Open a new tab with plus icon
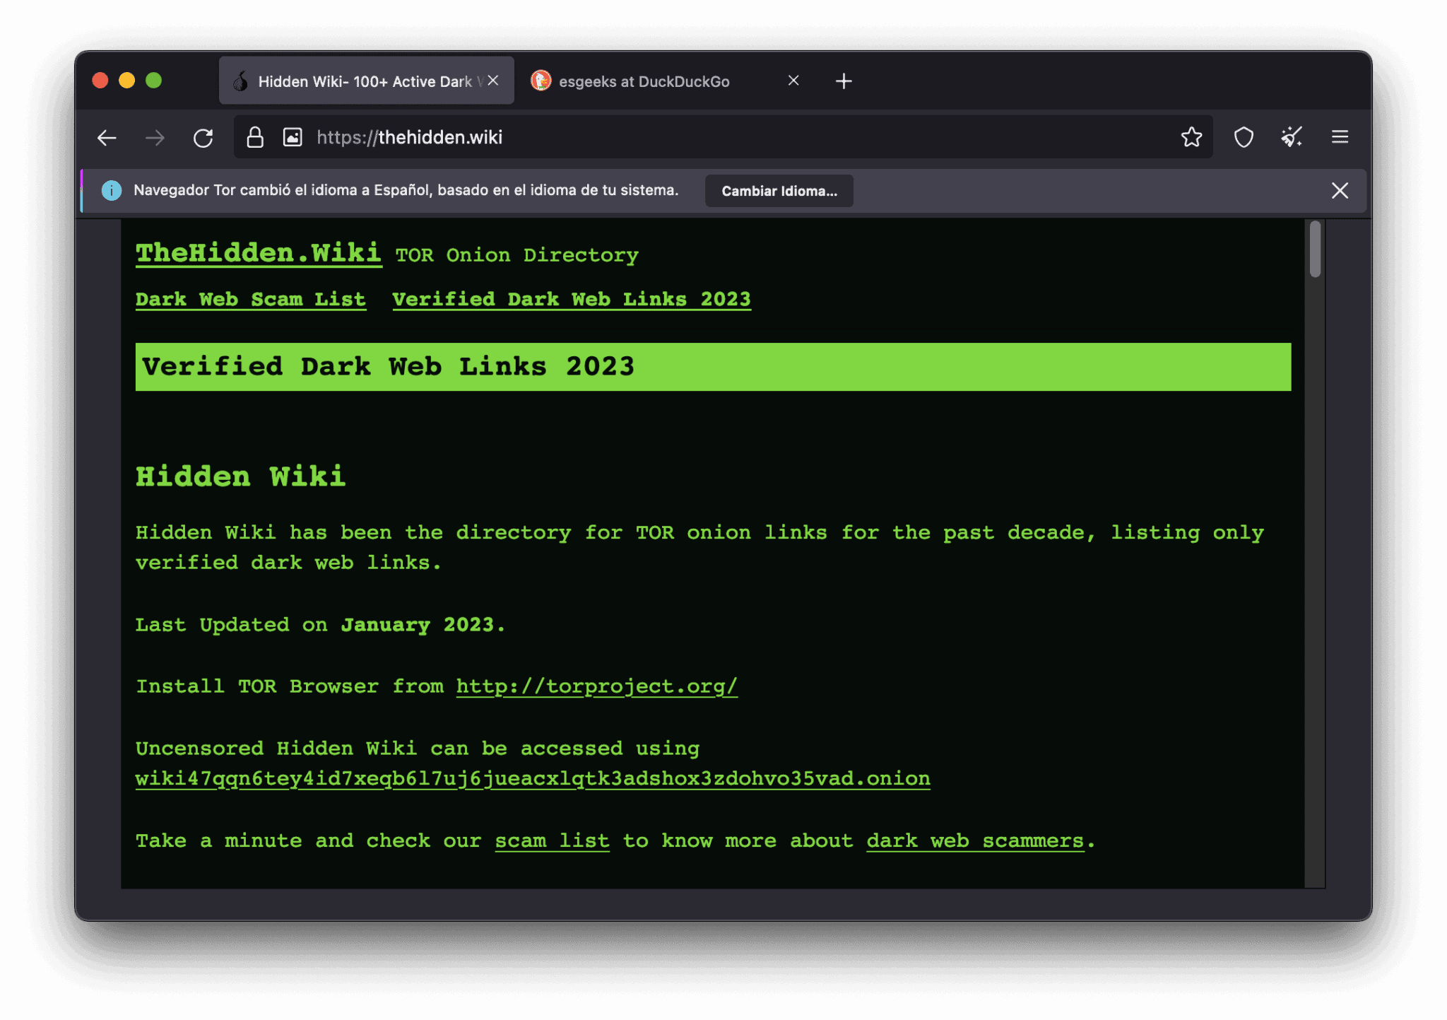 point(844,81)
